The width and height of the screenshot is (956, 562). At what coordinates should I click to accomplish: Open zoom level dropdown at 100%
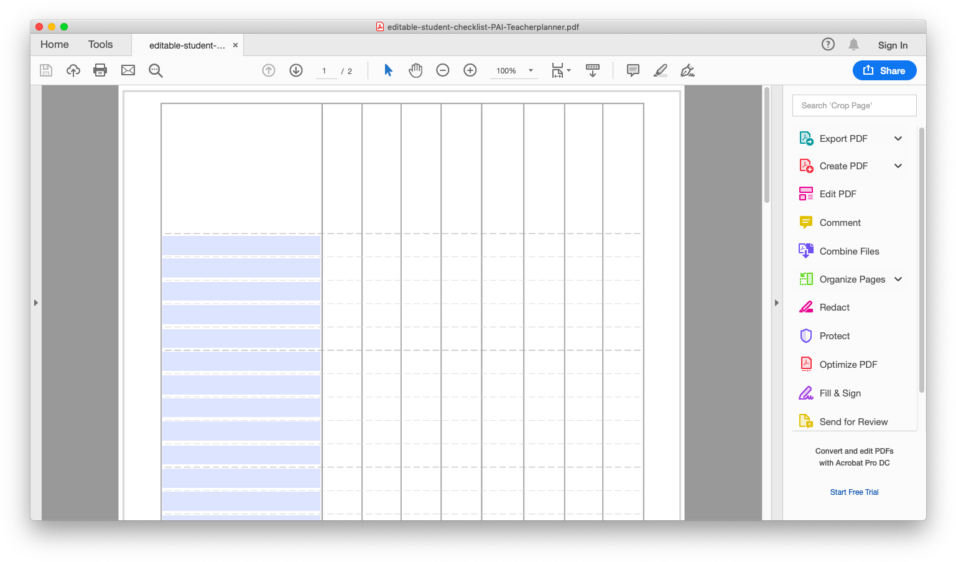[531, 70]
